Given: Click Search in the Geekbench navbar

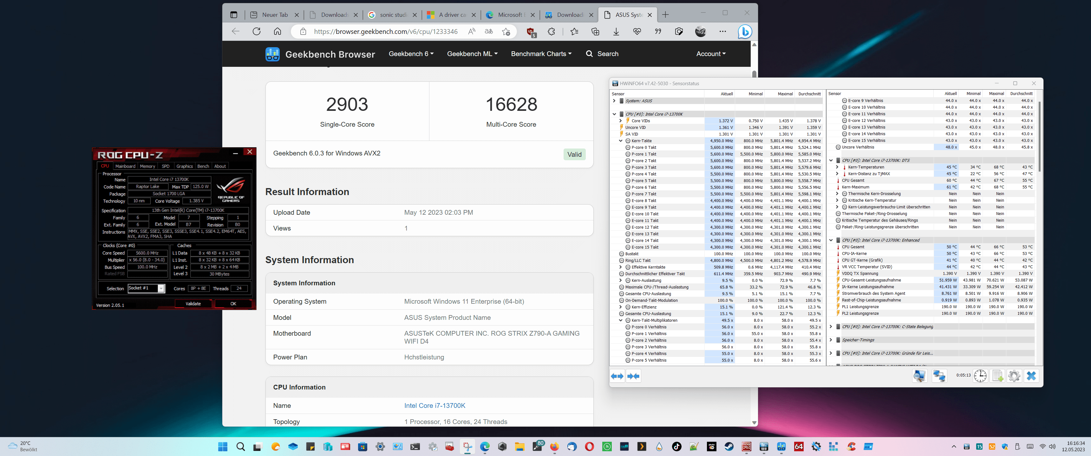Looking at the screenshot, I should point(602,54).
